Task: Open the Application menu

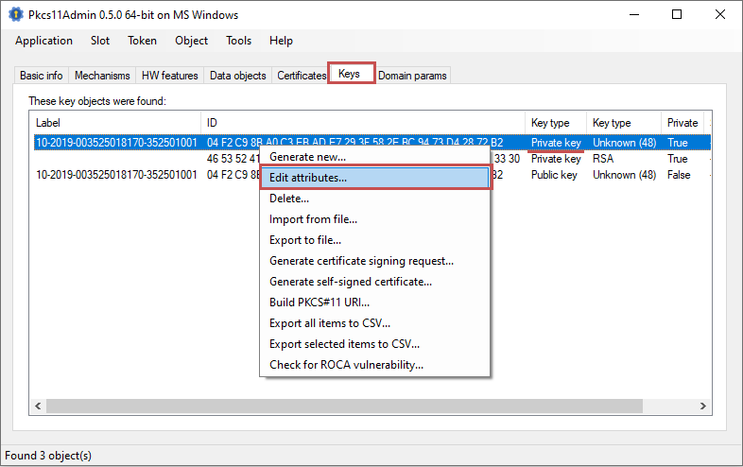Action: 43,41
